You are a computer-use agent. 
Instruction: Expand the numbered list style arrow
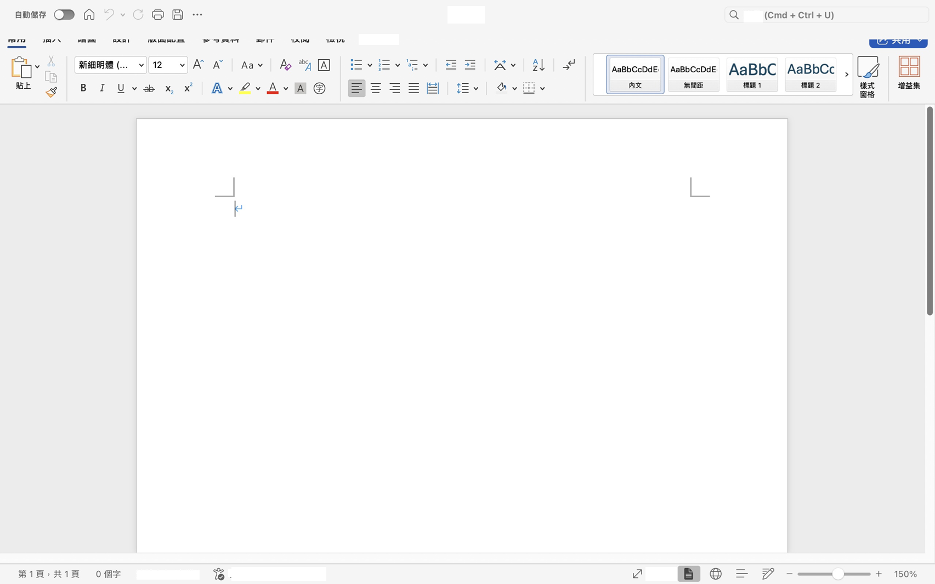pos(398,65)
